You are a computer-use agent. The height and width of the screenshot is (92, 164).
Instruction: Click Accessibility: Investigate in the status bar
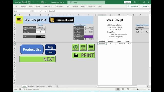pyautogui.click(x=31, y=89)
